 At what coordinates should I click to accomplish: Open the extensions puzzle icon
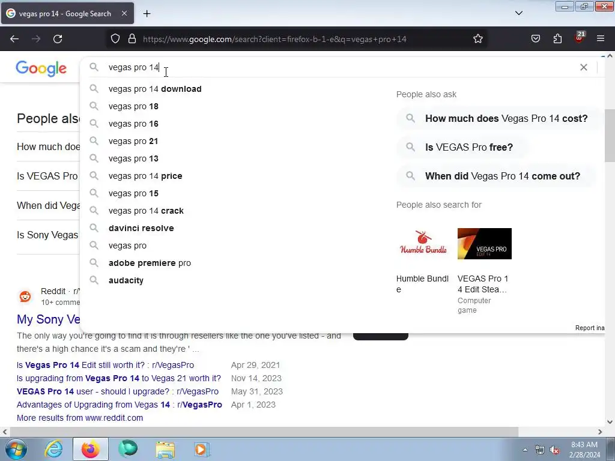point(557,39)
